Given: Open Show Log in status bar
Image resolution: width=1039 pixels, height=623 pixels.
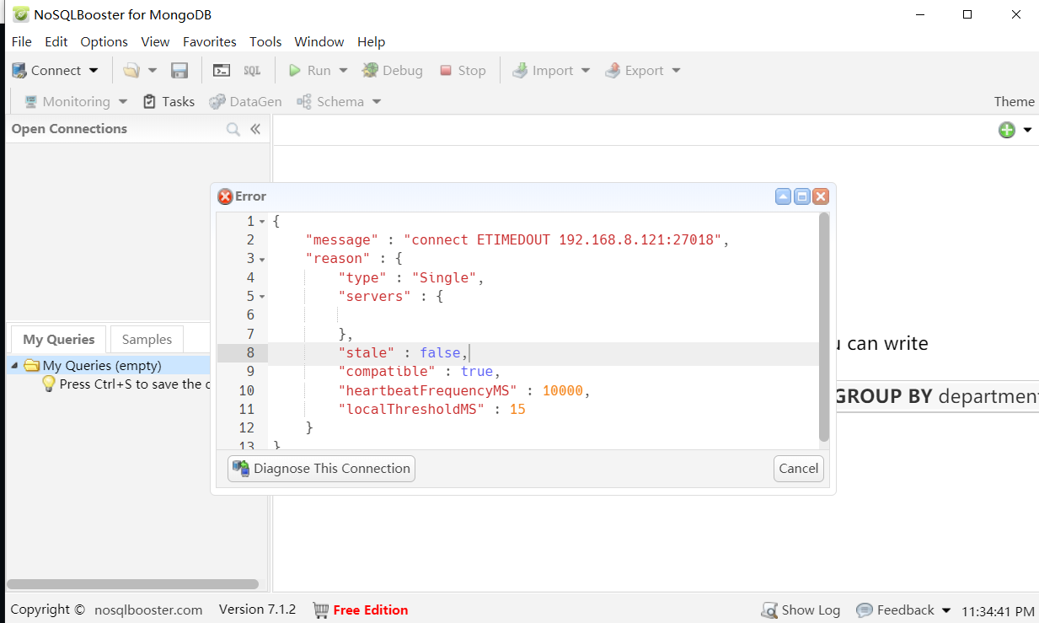Looking at the screenshot, I should (801, 610).
